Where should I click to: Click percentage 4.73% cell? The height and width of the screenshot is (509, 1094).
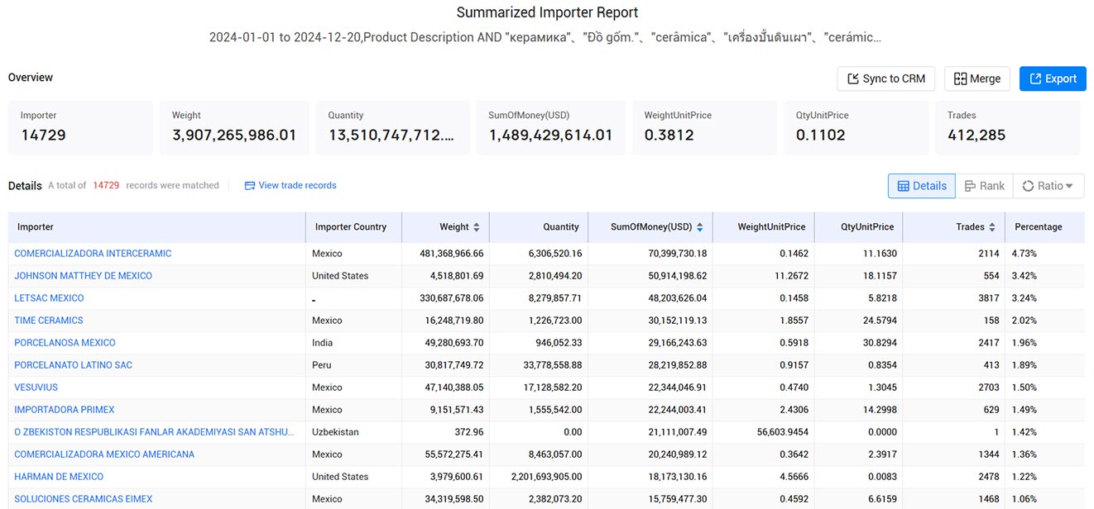pyautogui.click(x=1024, y=254)
